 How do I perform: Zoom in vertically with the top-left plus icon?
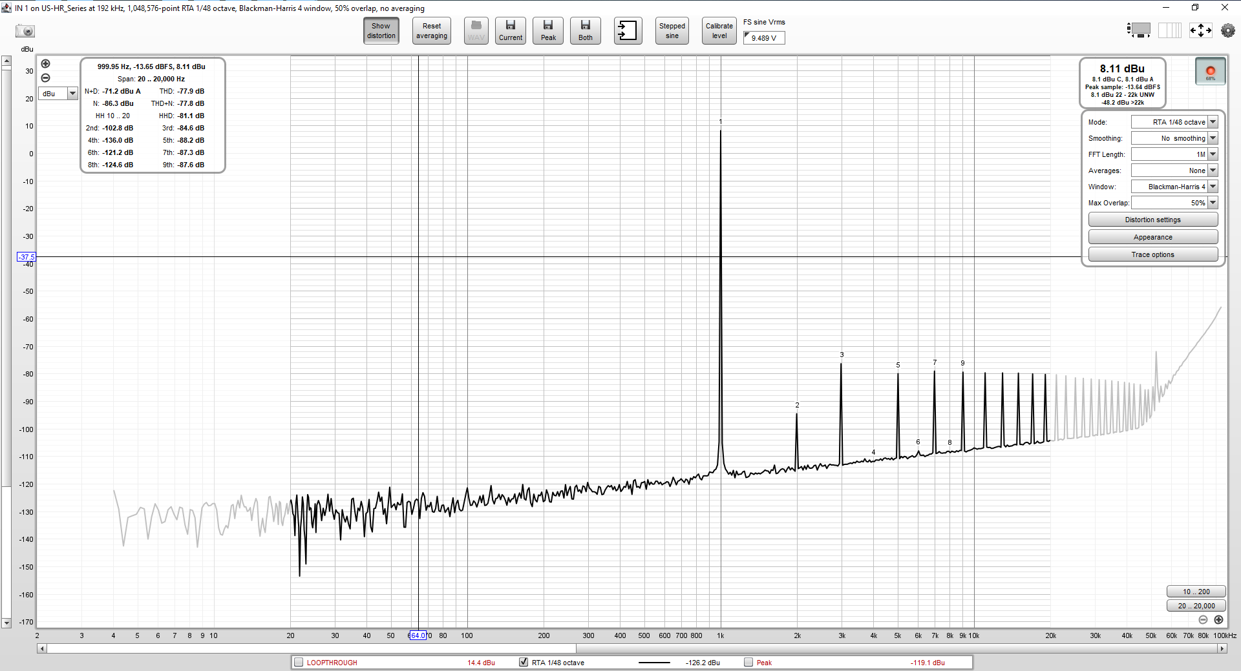[45, 63]
